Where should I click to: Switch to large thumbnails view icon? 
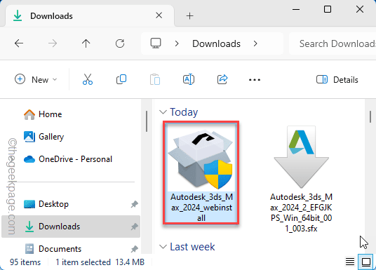pyautogui.click(x=366, y=262)
